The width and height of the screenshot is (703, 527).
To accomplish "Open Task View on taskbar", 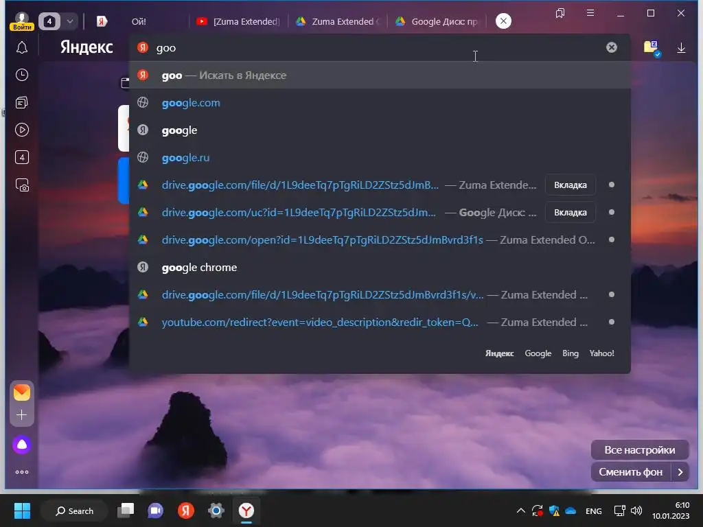I will 126,511.
